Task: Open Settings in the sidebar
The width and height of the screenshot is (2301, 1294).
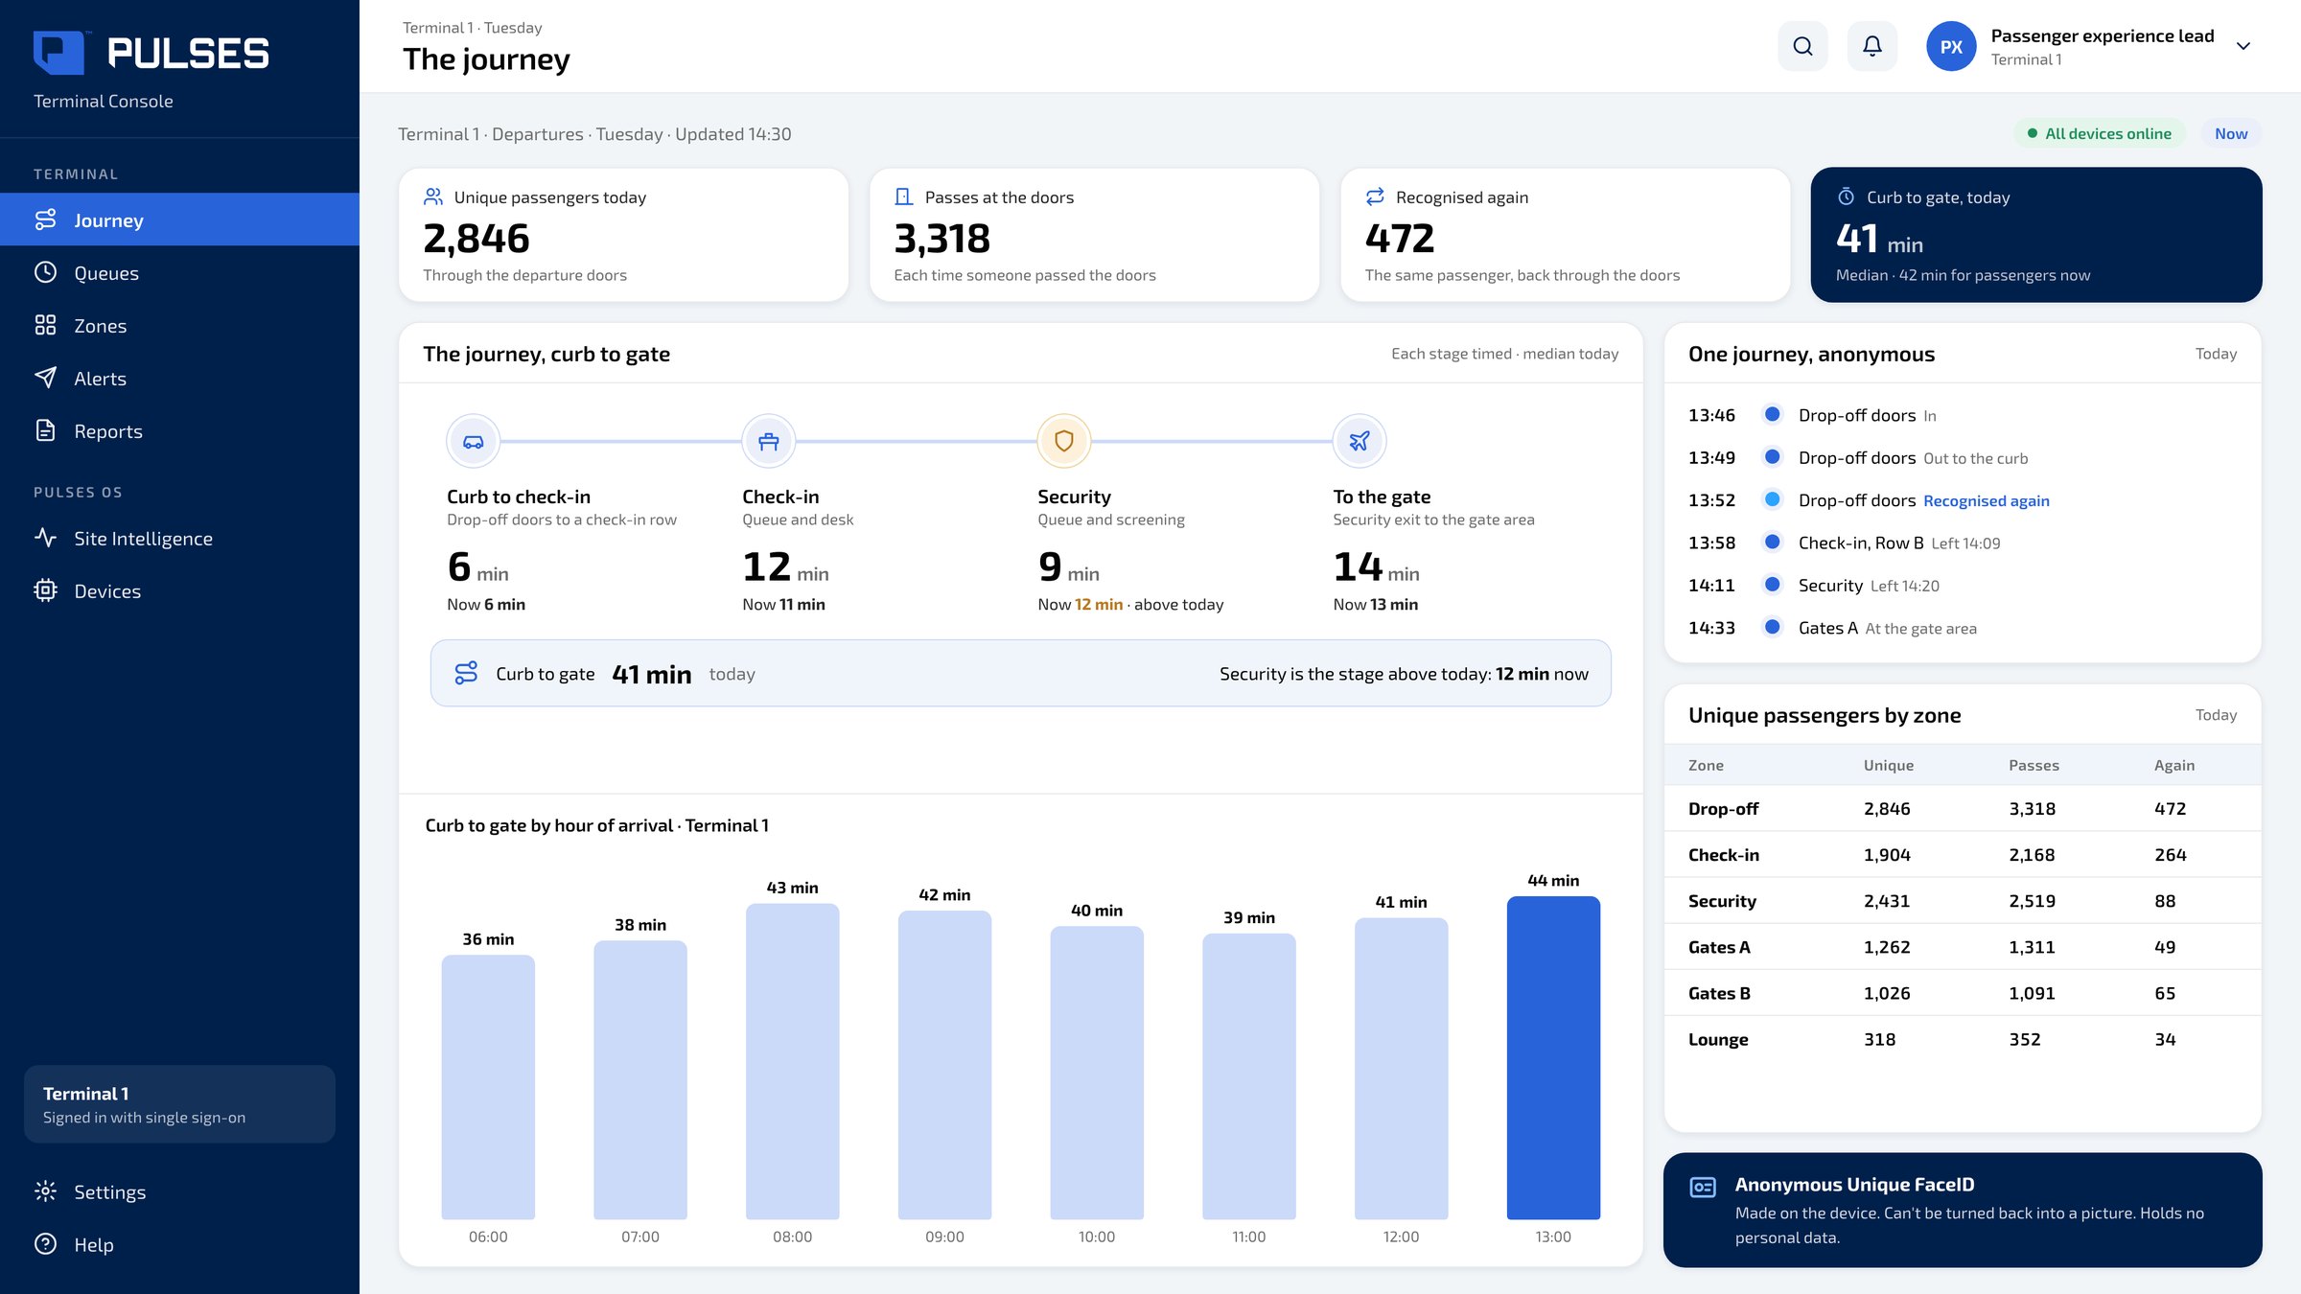Action: coord(179,1191)
